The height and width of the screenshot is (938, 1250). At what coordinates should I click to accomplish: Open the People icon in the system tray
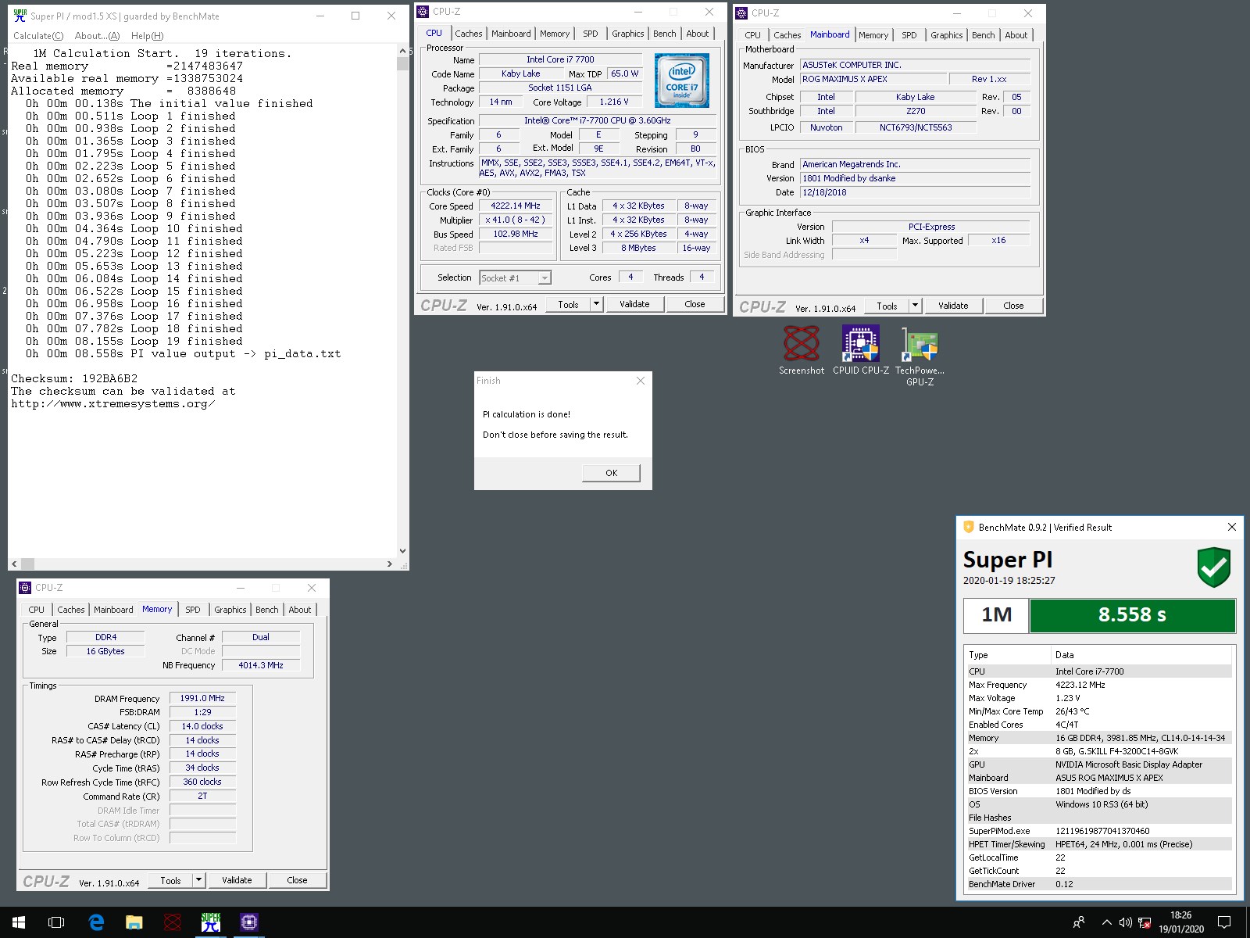[1079, 922]
